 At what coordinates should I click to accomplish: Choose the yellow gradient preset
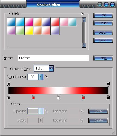(29, 31)
